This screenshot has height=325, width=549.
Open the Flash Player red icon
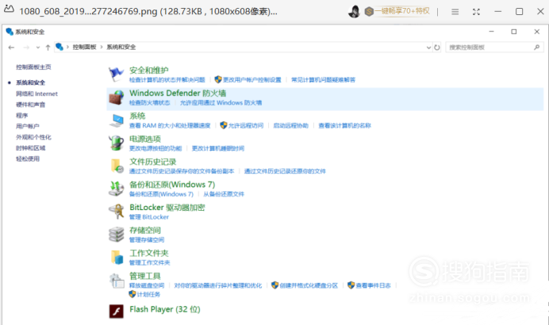117,311
